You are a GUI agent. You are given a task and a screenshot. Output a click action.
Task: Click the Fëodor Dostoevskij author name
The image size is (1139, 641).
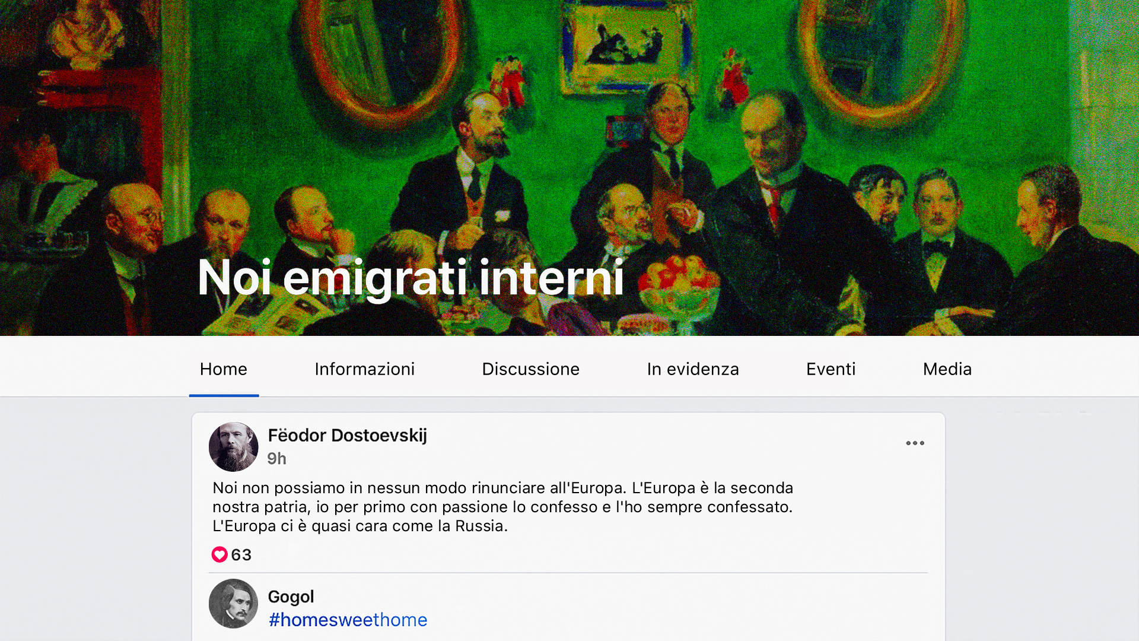click(x=347, y=435)
